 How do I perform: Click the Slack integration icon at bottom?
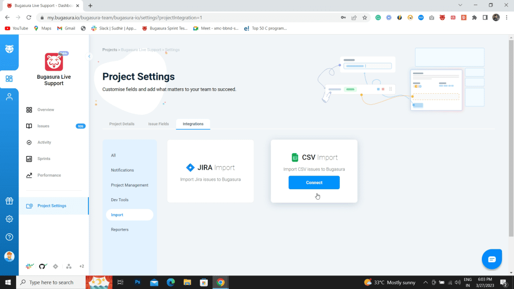(x=30, y=266)
